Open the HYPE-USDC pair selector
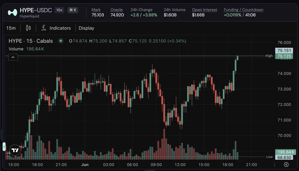 [x=36, y=10]
